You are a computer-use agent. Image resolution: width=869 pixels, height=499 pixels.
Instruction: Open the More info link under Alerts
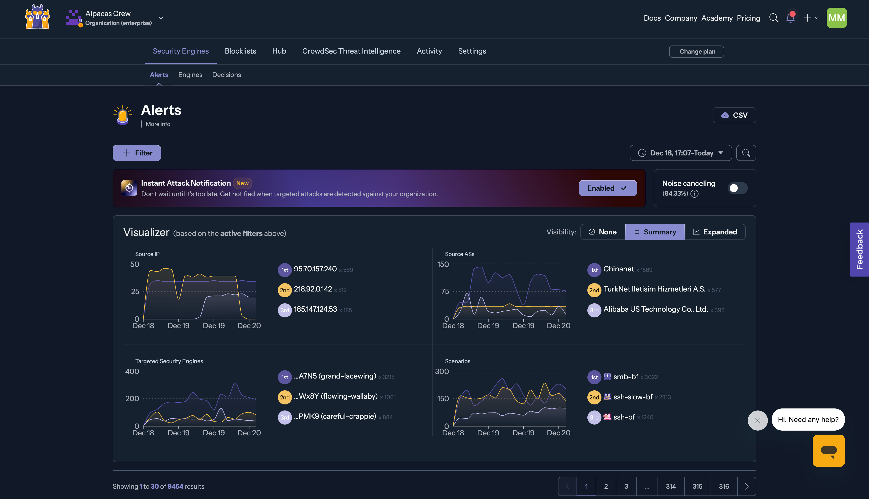[x=158, y=124]
